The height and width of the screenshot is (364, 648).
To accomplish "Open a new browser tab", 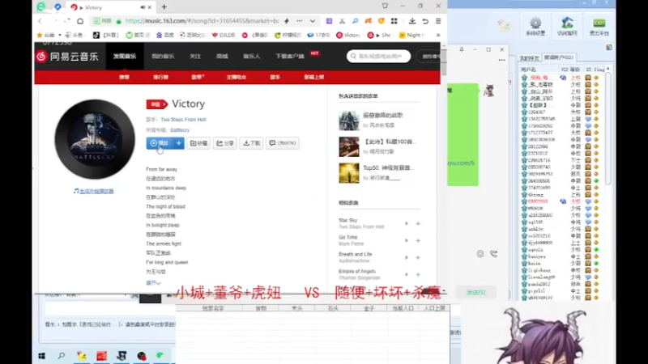I will pyautogui.click(x=164, y=7).
